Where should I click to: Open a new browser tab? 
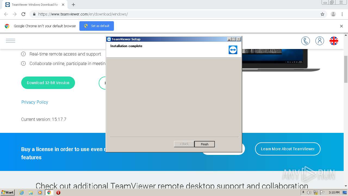point(73,5)
